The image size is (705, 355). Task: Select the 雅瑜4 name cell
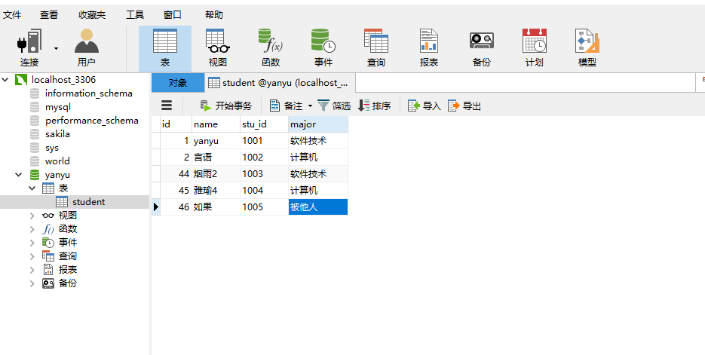pos(216,191)
